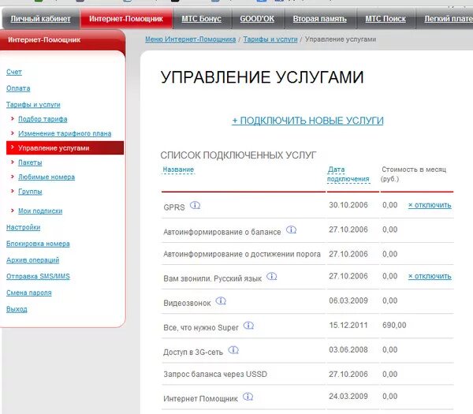Screen dimensions: 473x414
Task: Click the date 06.03.2009
Action: click(348, 301)
